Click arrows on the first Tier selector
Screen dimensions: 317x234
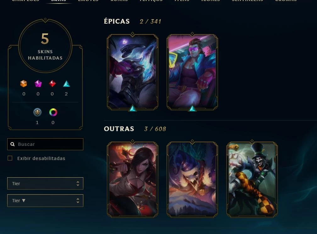point(78,183)
